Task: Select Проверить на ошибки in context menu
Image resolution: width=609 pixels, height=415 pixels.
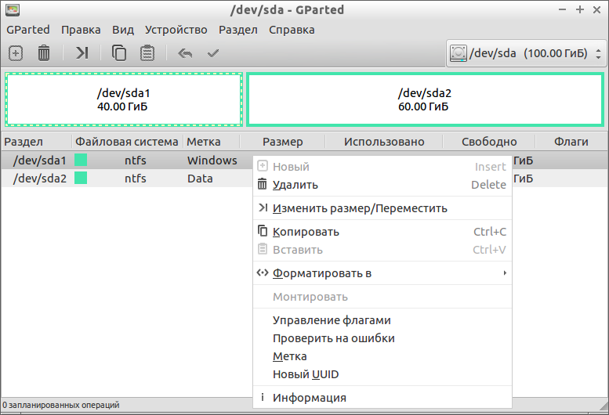Action: tap(382, 338)
